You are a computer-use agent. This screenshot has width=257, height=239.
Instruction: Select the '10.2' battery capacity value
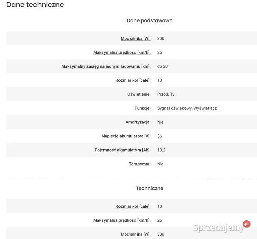pyautogui.click(x=161, y=150)
